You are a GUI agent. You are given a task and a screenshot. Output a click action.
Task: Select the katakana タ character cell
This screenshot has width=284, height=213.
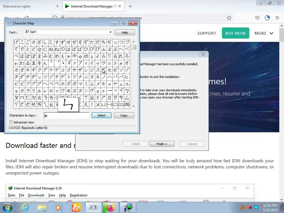[16, 77]
